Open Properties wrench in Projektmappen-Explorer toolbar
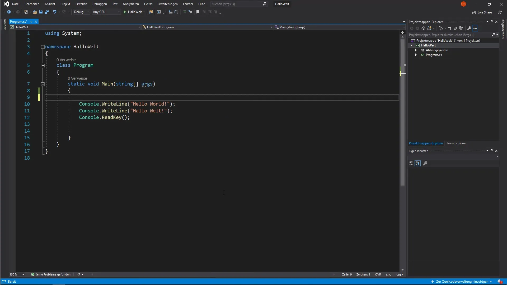Viewport: 507px width, 285px height. coord(469,28)
